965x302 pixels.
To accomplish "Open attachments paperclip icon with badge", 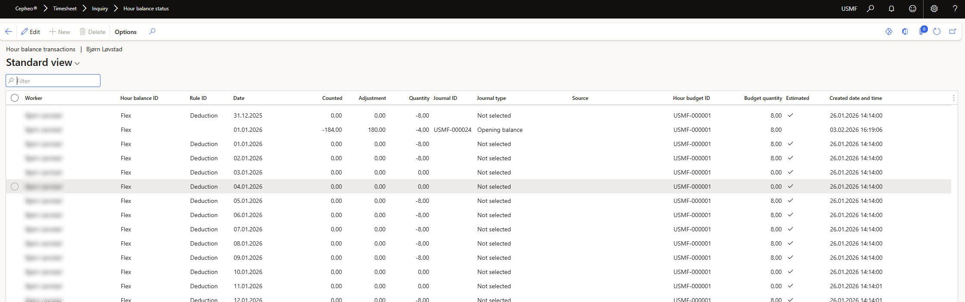I will pyautogui.click(x=921, y=31).
